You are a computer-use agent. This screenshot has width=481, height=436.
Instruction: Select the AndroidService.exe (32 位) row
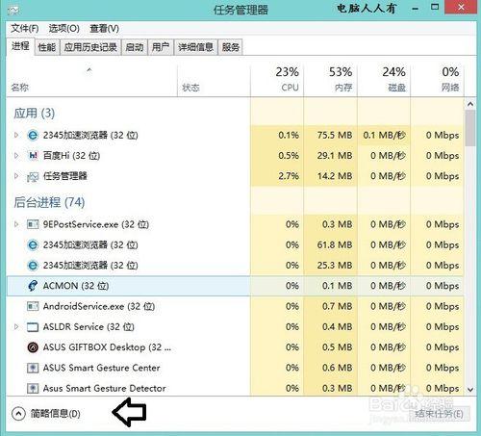point(235,306)
